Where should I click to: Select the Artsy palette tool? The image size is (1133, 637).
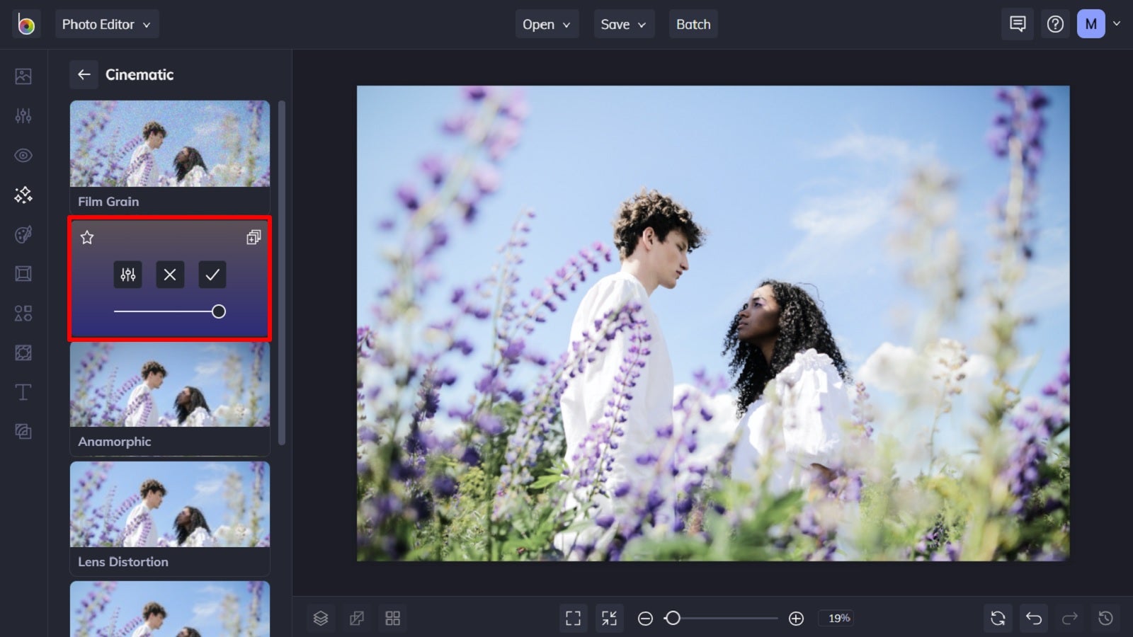coord(23,234)
